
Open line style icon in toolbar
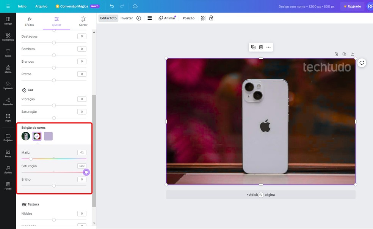tap(150, 18)
